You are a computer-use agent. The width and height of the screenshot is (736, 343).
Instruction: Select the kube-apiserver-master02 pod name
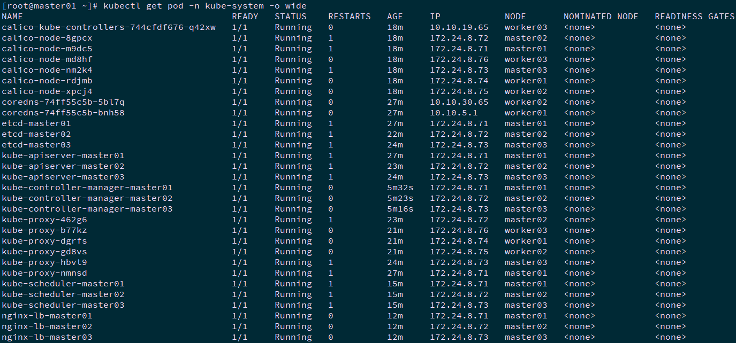[63, 166]
